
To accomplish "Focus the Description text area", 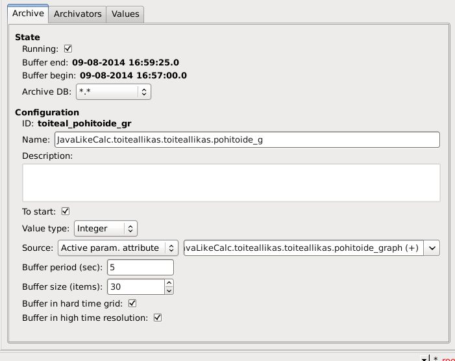I will (231, 182).
